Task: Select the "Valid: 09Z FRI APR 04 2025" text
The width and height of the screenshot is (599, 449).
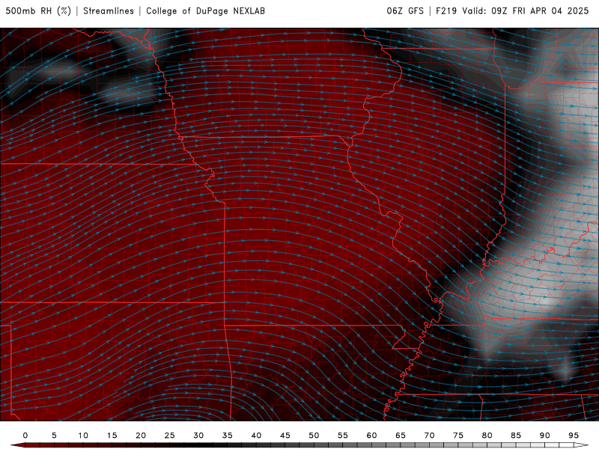Action: [526, 11]
